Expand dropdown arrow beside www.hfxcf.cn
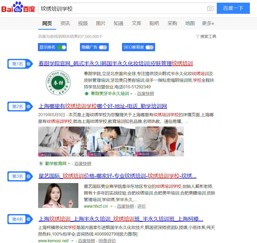Image resolution: width=257 pixels, height=243 pixels. (112, 206)
